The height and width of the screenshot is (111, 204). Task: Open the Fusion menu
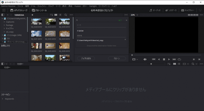point(78,6)
